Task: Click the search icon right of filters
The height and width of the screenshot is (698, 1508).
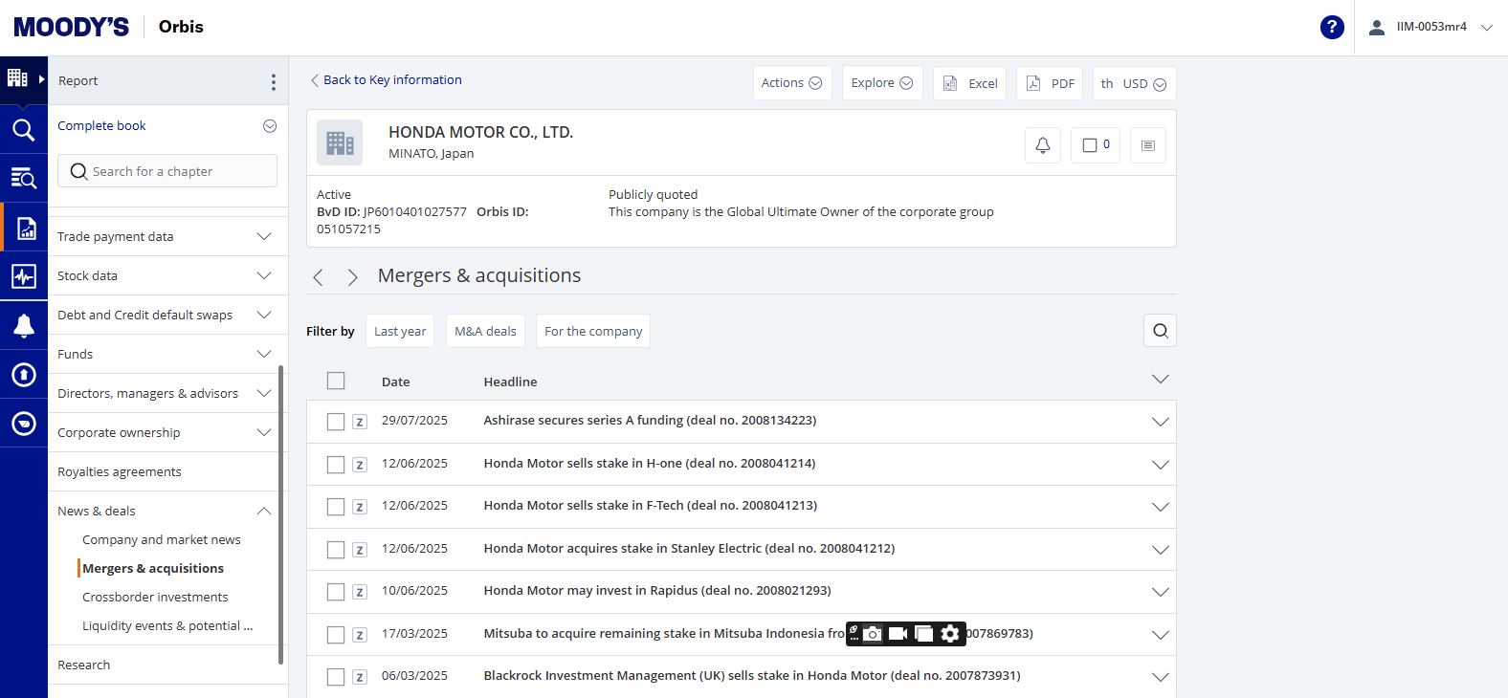Action: coord(1160,331)
